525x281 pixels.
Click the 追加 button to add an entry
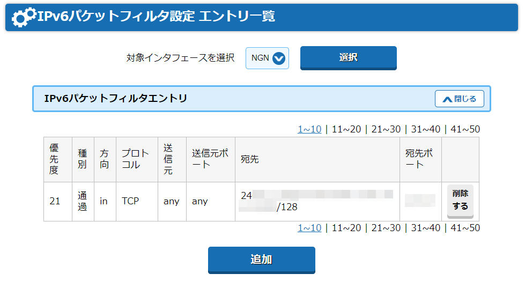tap(262, 260)
